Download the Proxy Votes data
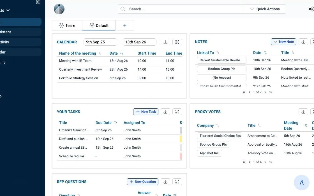 click(303, 112)
